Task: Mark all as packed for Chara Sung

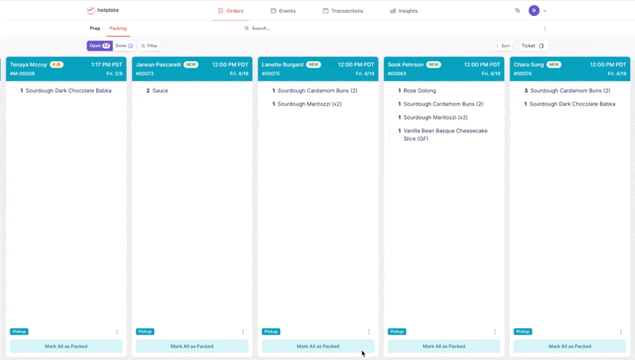Action: (x=570, y=347)
